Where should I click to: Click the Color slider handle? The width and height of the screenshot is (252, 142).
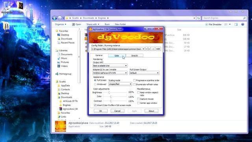tap(111, 97)
